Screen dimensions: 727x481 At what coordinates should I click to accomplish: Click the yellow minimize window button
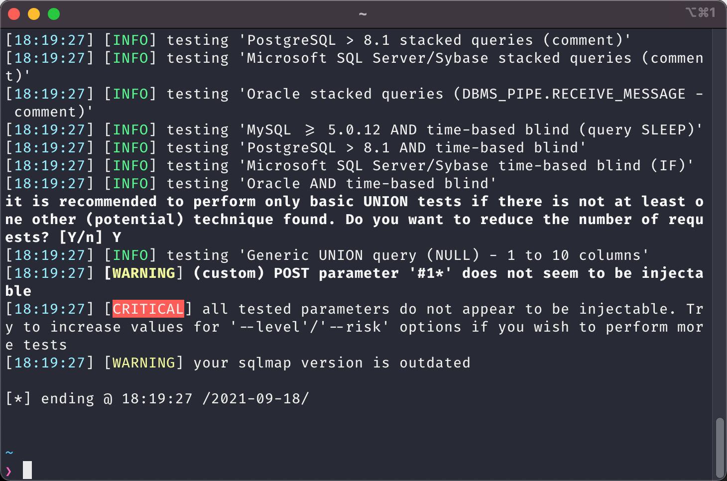tap(34, 14)
